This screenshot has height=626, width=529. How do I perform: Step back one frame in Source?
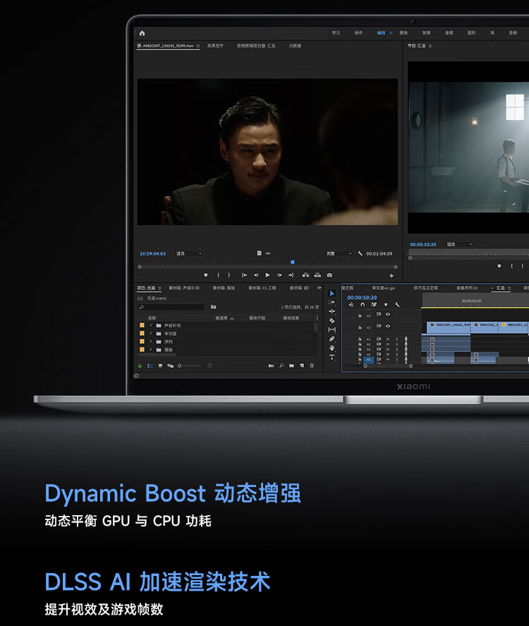click(x=256, y=275)
